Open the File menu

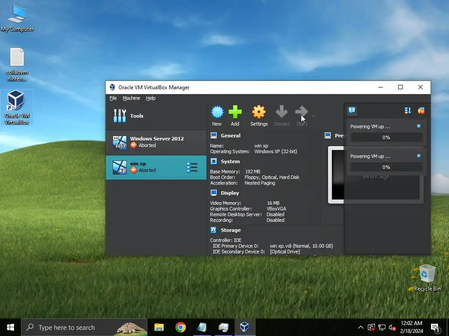pyautogui.click(x=113, y=98)
